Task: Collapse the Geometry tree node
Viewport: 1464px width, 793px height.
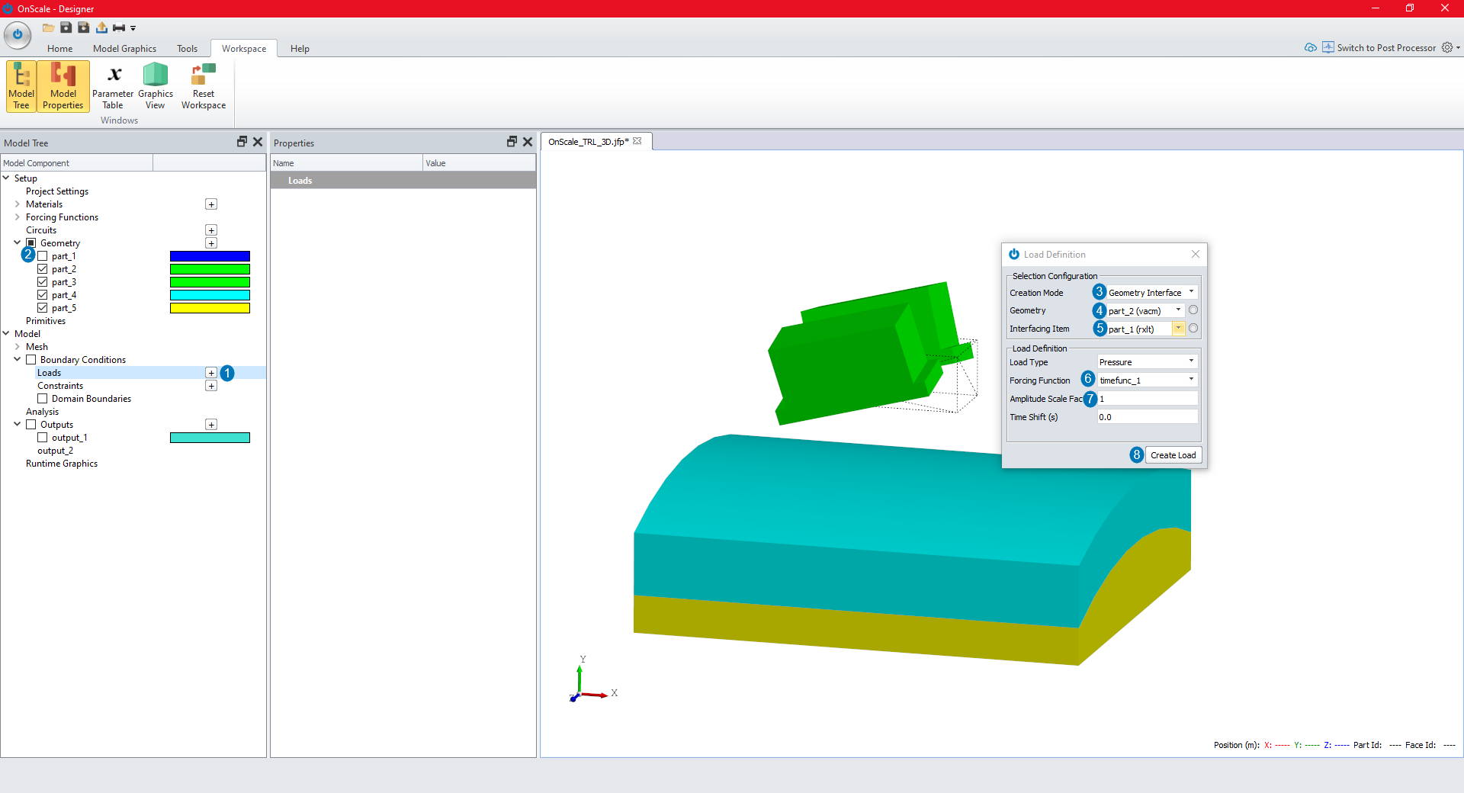Action: coord(18,243)
